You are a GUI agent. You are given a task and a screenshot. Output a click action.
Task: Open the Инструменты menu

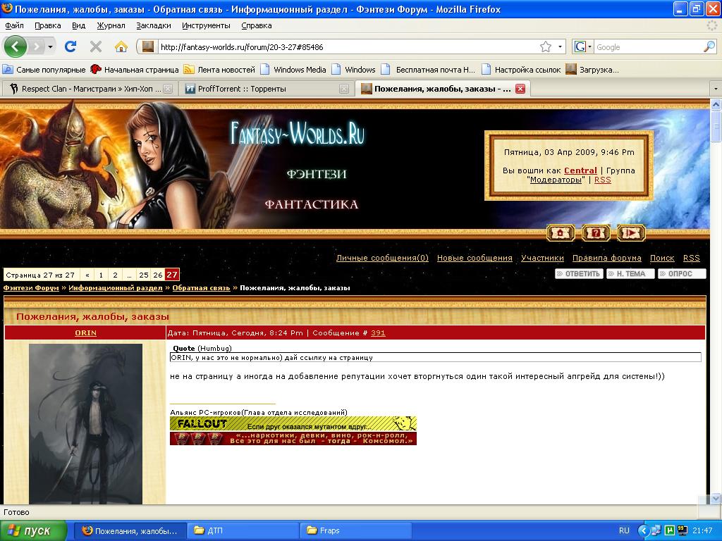pyautogui.click(x=206, y=25)
